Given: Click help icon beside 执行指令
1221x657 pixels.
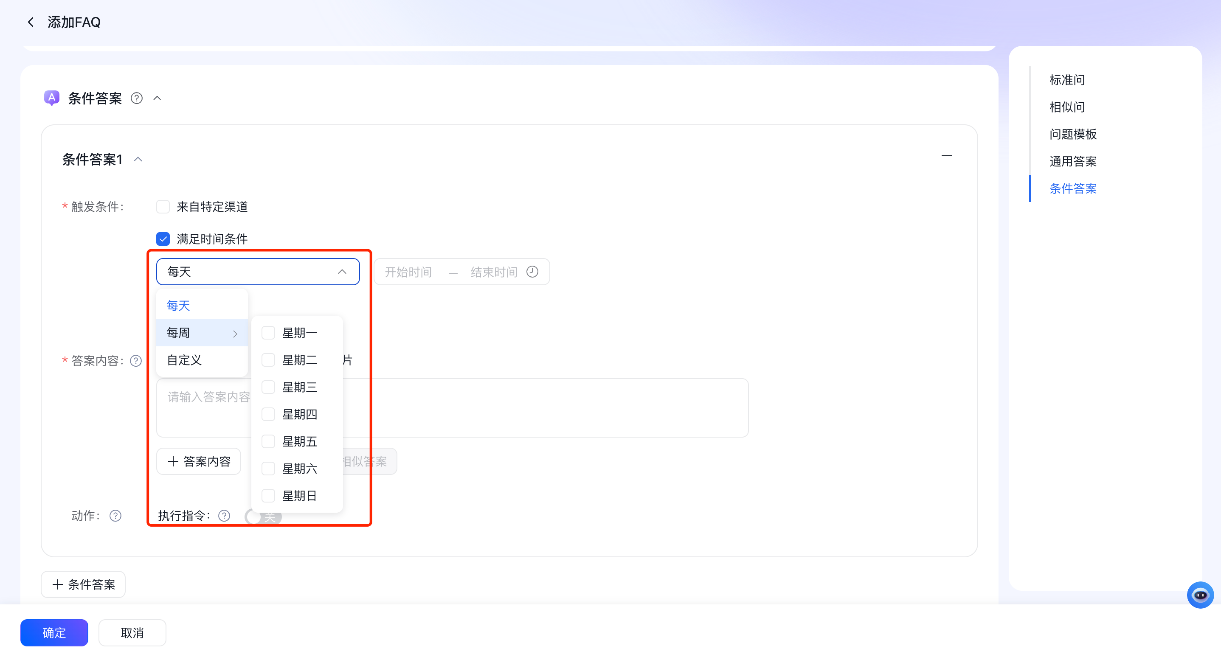Looking at the screenshot, I should (x=224, y=516).
